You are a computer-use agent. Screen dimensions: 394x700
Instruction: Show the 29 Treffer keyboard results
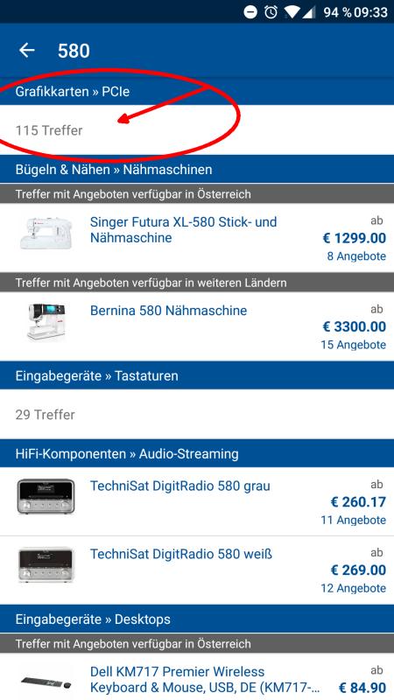(x=197, y=414)
